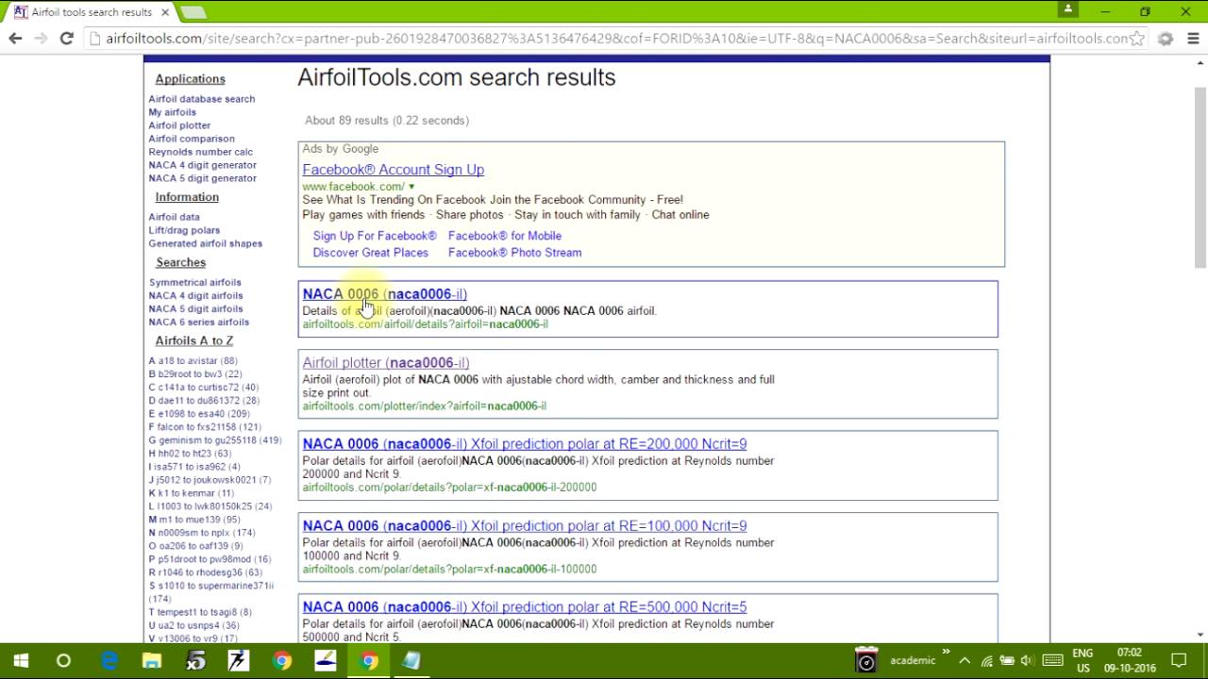The width and height of the screenshot is (1208, 679).
Task: Open NACA 5 digit generator in sidebar
Action: (x=202, y=178)
